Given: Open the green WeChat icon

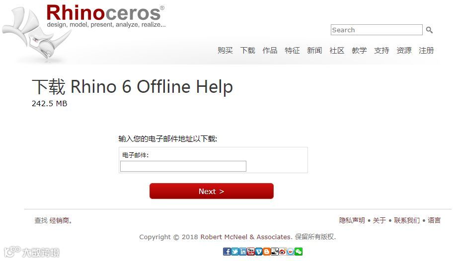Looking at the screenshot, I should tap(299, 252).
